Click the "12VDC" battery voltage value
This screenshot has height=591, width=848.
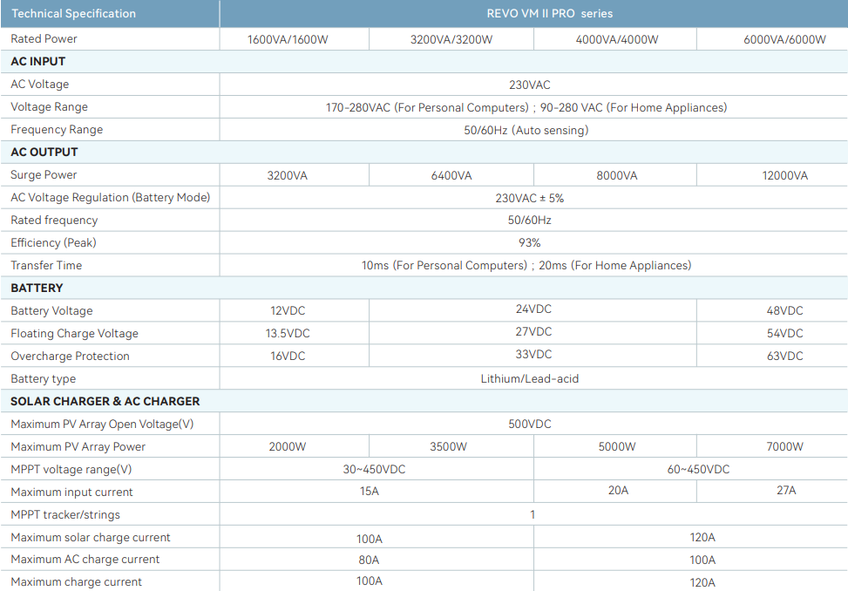tap(288, 311)
